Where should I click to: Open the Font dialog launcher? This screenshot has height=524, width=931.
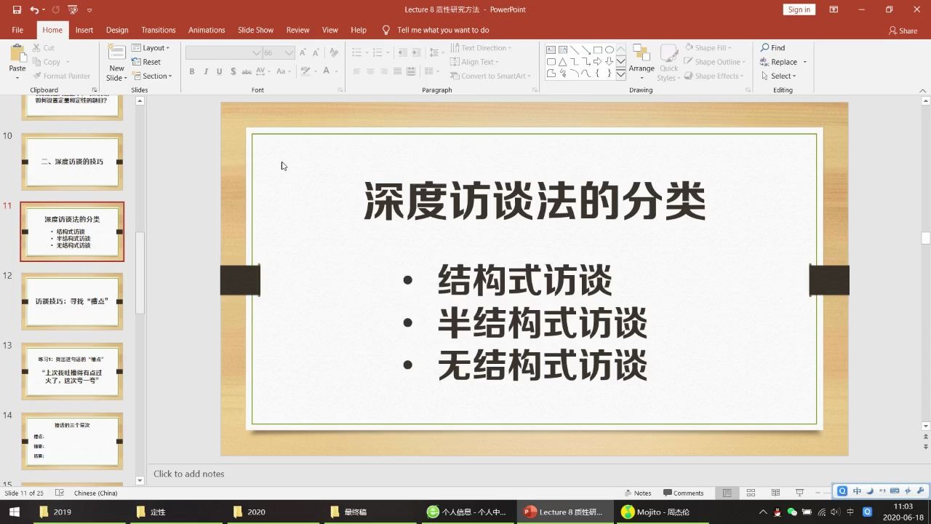point(340,90)
